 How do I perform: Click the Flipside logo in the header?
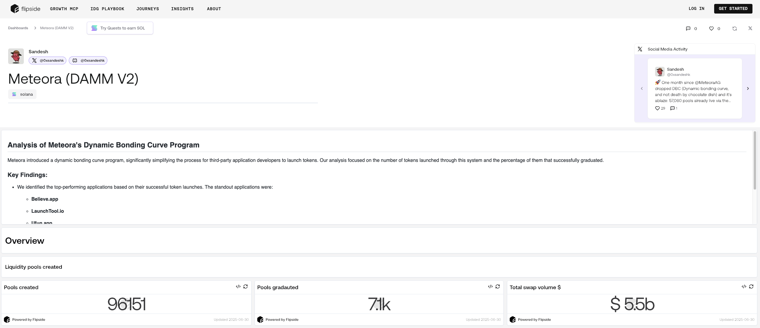pos(25,9)
